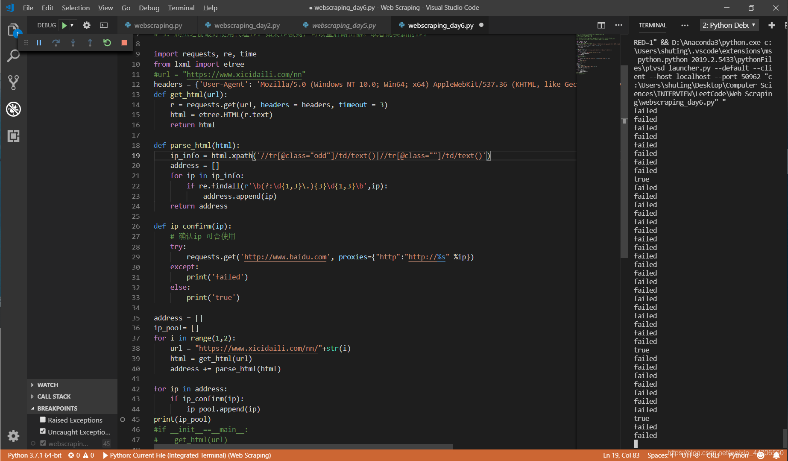This screenshot has width=788, height=461.
Task: Click line number 26 in the gutter
Action: [136, 226]
